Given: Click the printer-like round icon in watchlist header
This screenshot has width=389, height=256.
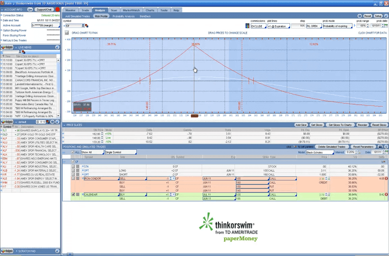Looking at the screenshot, I should tap(52, 122).
